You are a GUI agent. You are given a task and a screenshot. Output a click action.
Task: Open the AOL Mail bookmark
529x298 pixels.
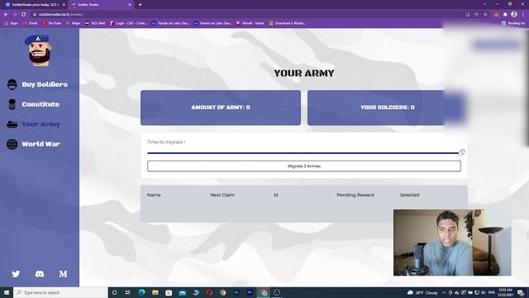pos(95,23)
